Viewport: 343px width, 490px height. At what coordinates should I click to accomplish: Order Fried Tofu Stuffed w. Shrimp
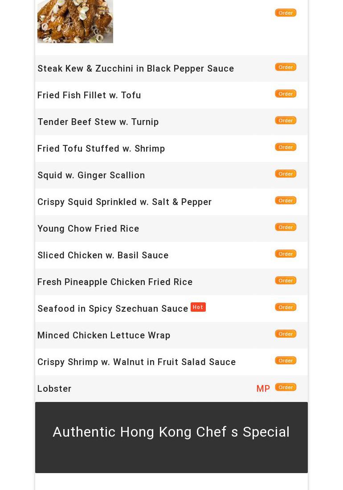click(x=286, y=147)
